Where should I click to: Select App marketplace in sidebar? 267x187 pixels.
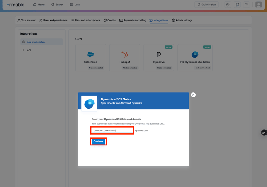click(42, 42)
